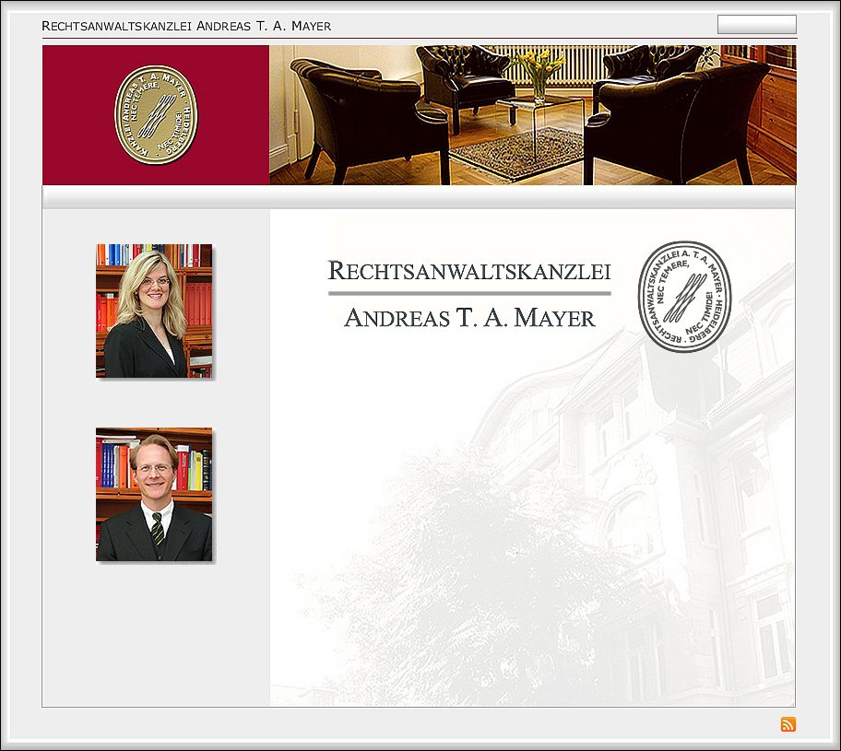Image resolution: width=841 pixels, height=751 pixels.
Task: Click the gold oval seal logo
Action: point(156,115)
